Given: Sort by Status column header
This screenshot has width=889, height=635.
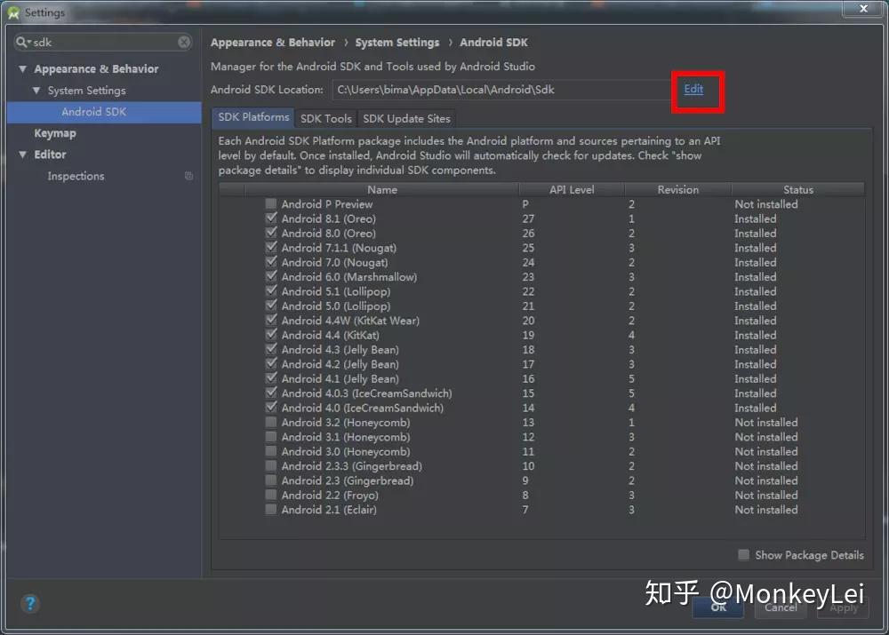Looking at the screenshot, I should 798,190.
